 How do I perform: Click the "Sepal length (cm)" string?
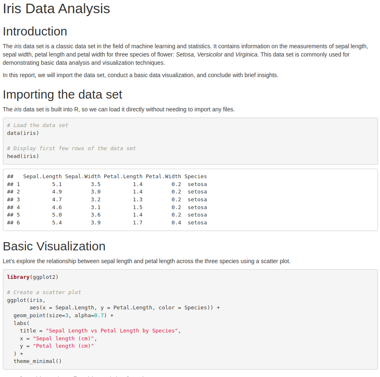63,338
